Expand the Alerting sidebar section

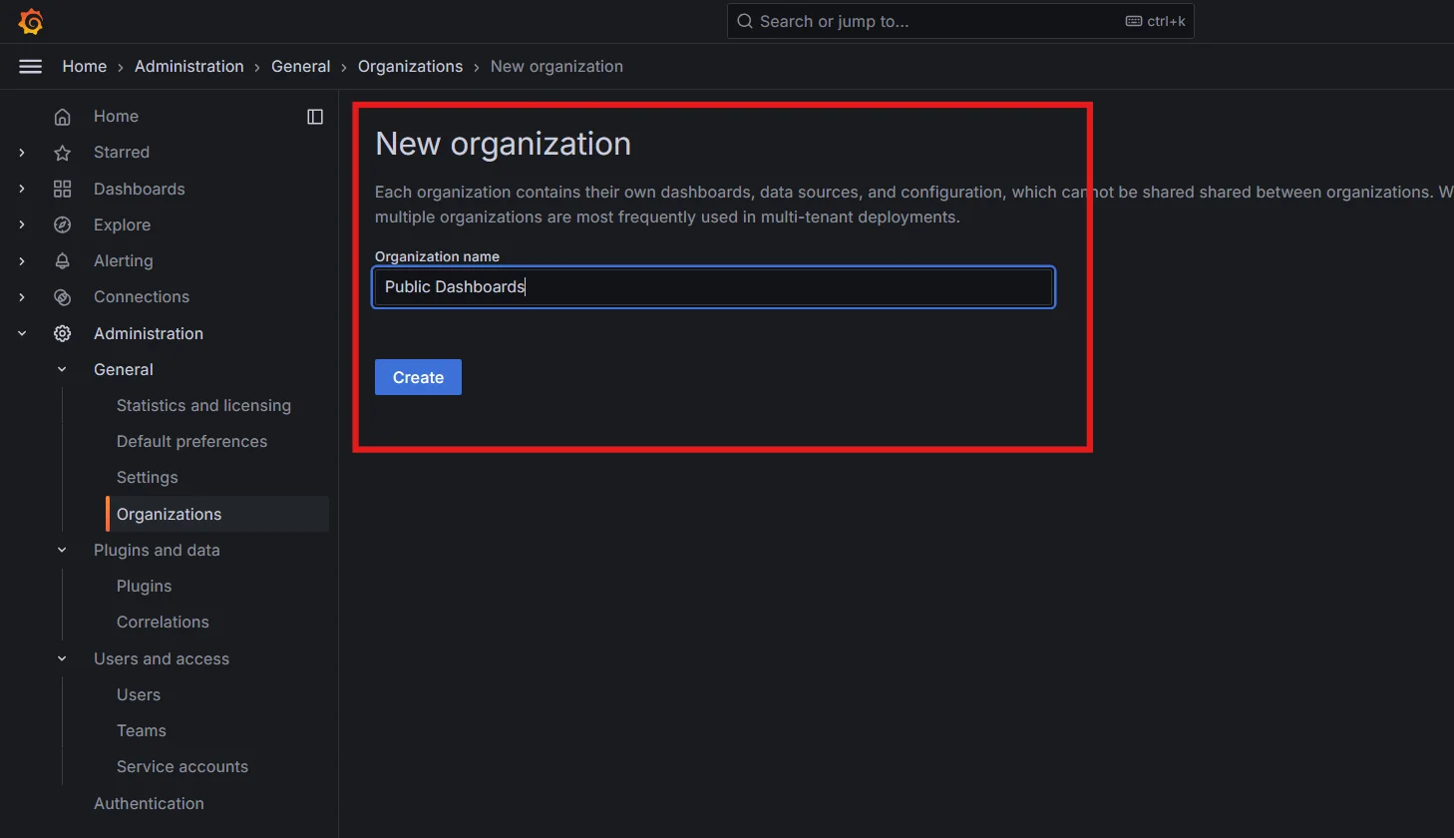click(x=22, y=260)
